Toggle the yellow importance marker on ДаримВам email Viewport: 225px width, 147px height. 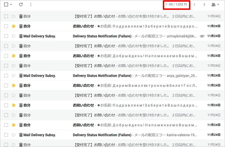tap(13, 86)
